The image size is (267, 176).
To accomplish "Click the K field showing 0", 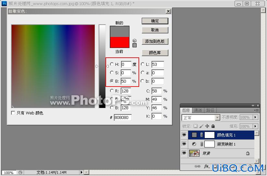I will 157,116.
